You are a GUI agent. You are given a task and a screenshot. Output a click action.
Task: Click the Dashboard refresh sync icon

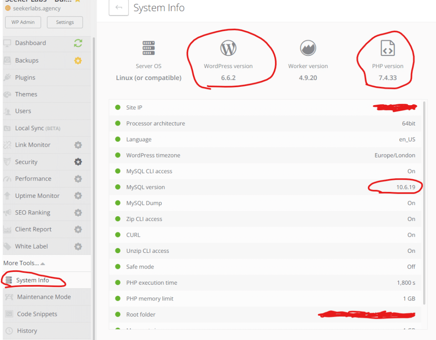click(x=78, y=43)
